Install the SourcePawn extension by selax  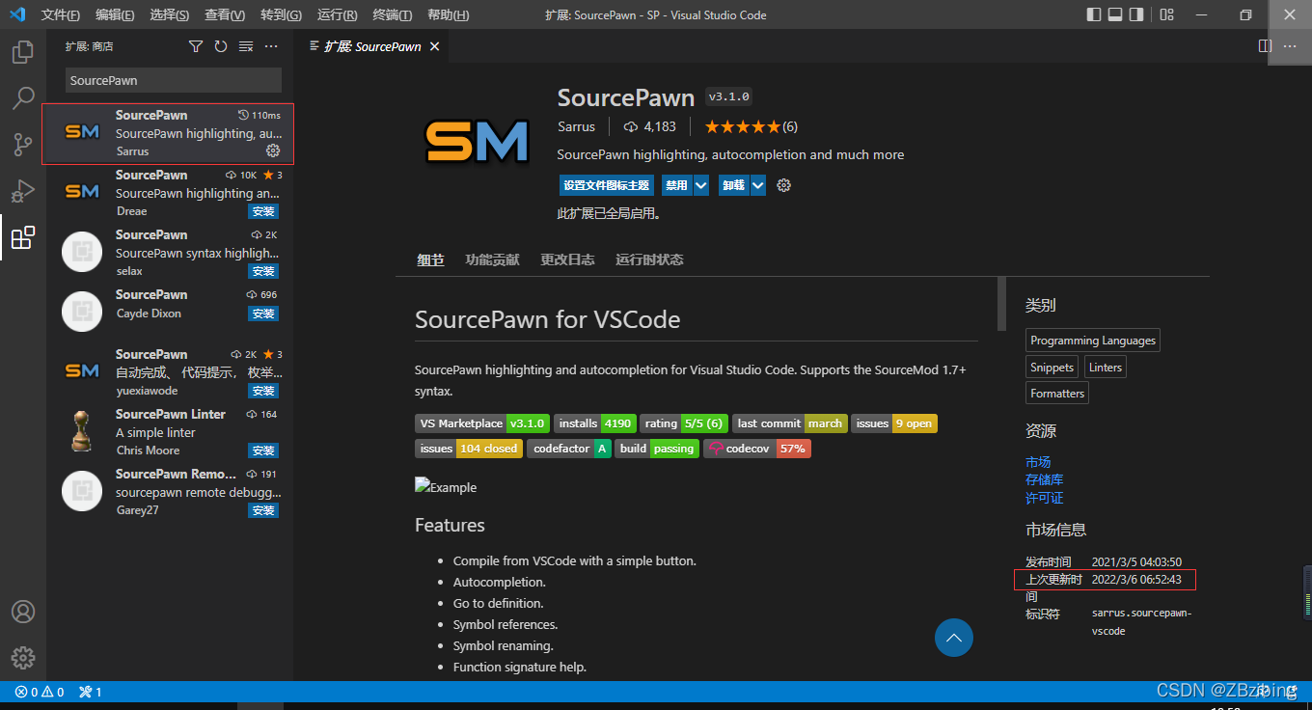(x=263, y=271)
